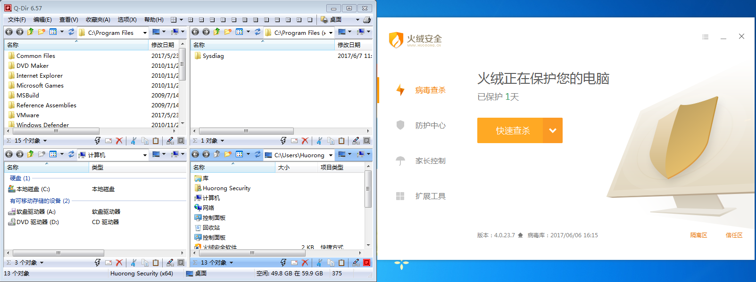756x282 pixels.
Task: Expand the 1 对象 dropdown
Action: tap(222, 141)
